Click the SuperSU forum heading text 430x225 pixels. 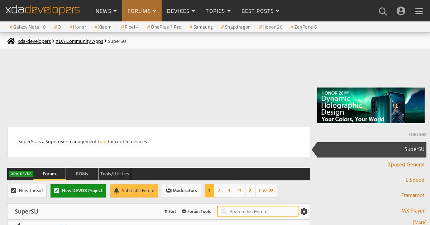point(27,211)
